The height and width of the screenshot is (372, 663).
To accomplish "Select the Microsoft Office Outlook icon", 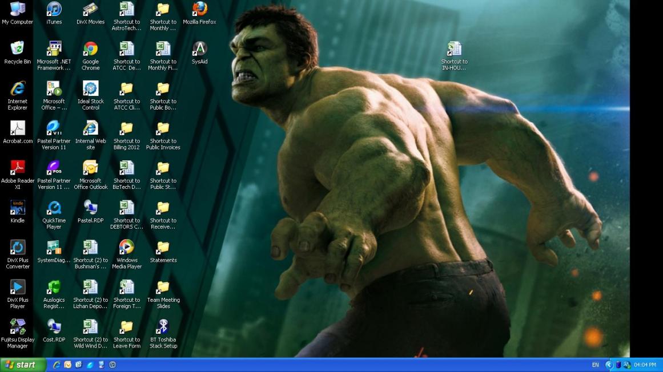I will tap(90, 168).
